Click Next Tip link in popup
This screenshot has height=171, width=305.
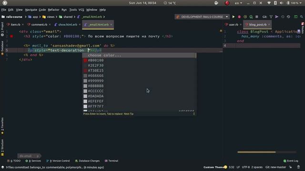coord(129,114)
